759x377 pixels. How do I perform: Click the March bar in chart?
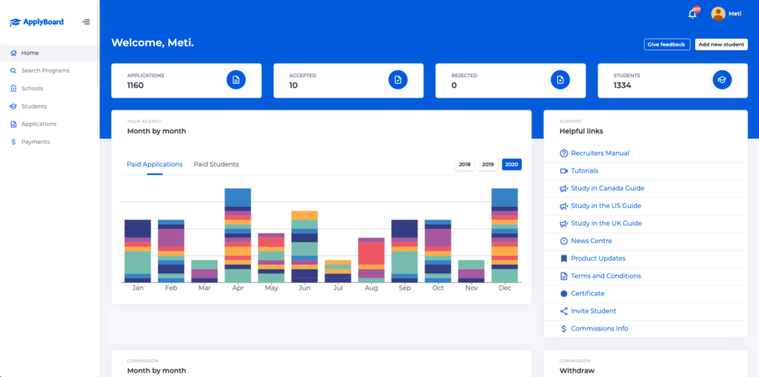point(205,272)
